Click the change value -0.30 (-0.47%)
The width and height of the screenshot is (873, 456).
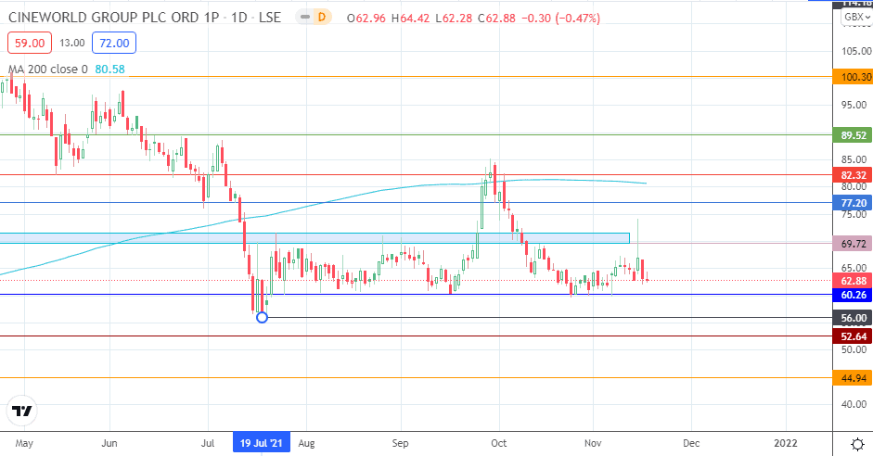coord(560,19)
